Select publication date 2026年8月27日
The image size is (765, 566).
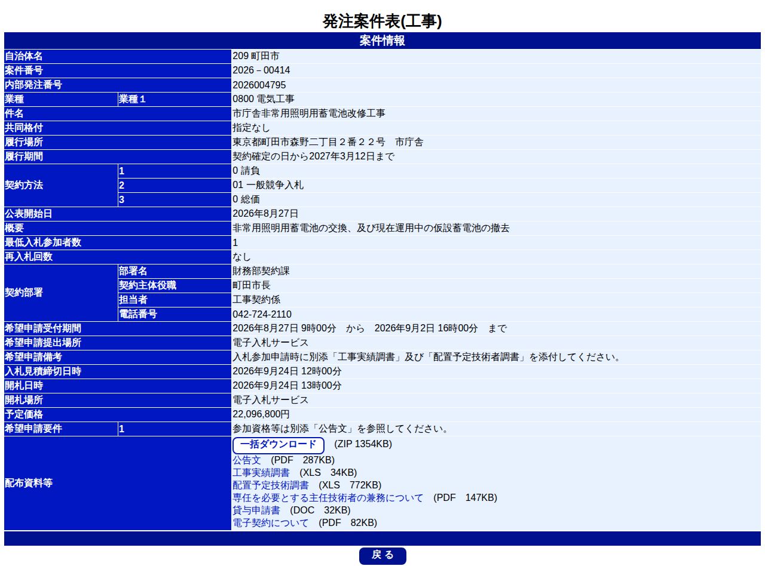(x=265, y=214)
